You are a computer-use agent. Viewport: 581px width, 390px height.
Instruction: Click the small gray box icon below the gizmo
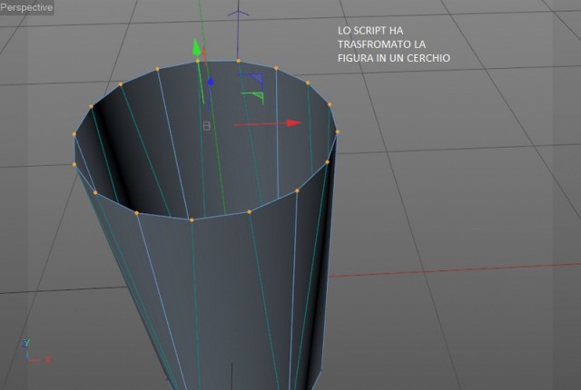[x=207, y=126]
